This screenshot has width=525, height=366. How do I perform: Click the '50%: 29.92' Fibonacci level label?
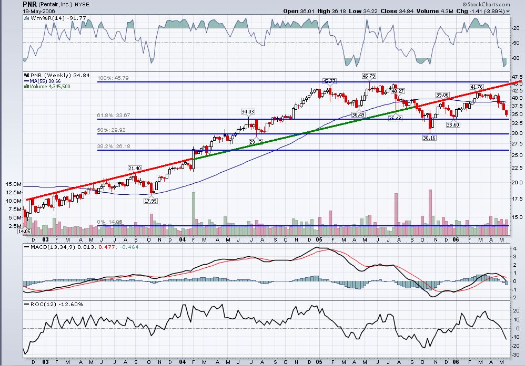111,130
